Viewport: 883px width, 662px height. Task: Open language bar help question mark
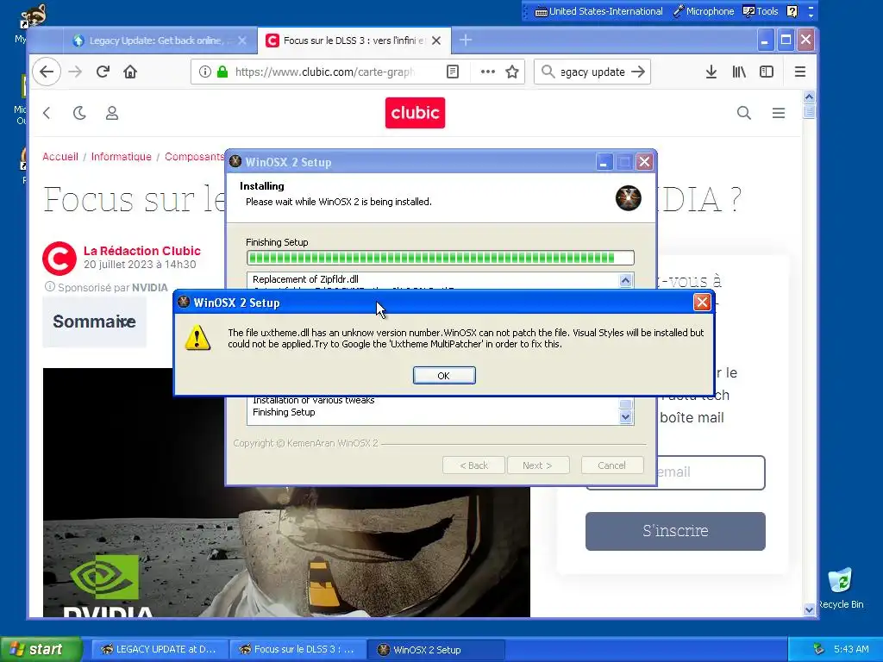792,11
